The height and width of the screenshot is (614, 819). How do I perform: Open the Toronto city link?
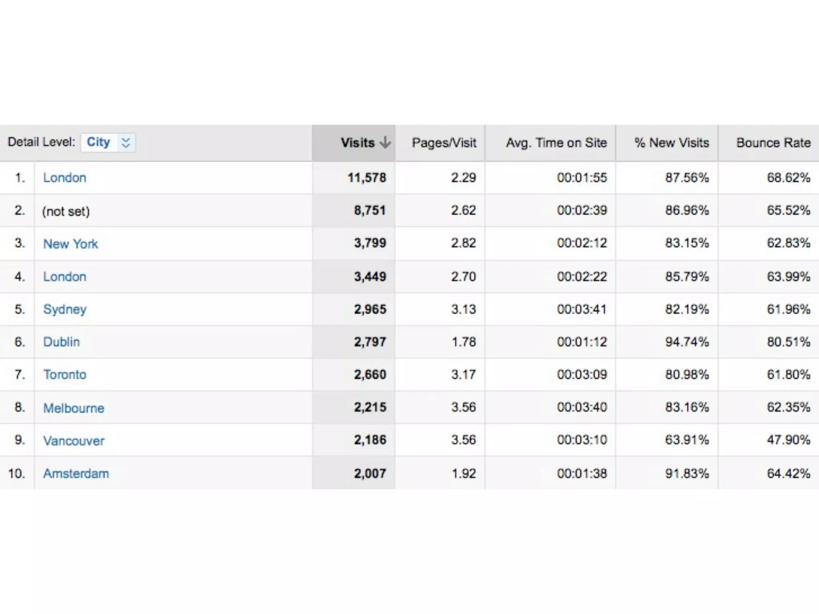pos(65,375)
